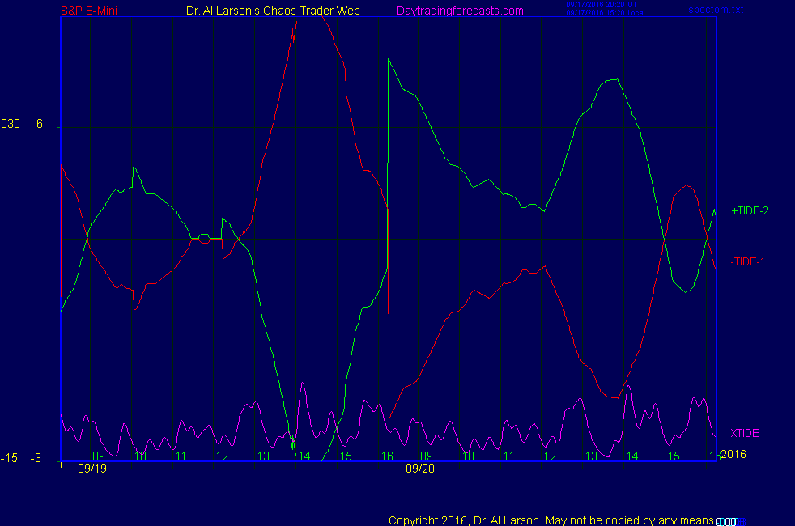The height and width of the screenshot is (526, 795).
Task: Click the "XTIDE" magenta legend label
Action: pyautogui.click(x=744, y=433)
